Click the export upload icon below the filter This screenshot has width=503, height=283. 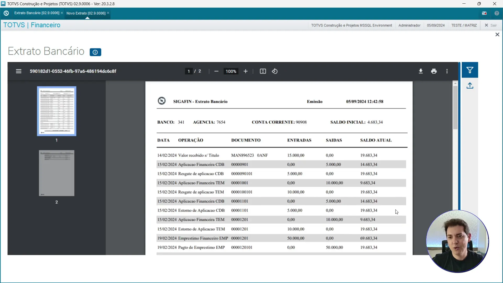point(470,86)
